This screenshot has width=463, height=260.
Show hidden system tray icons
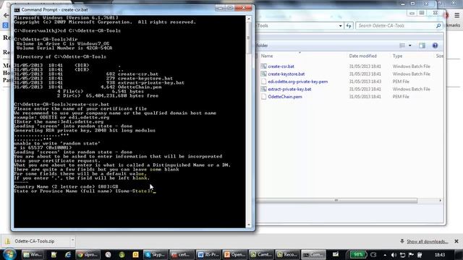[x=385, y=255]
